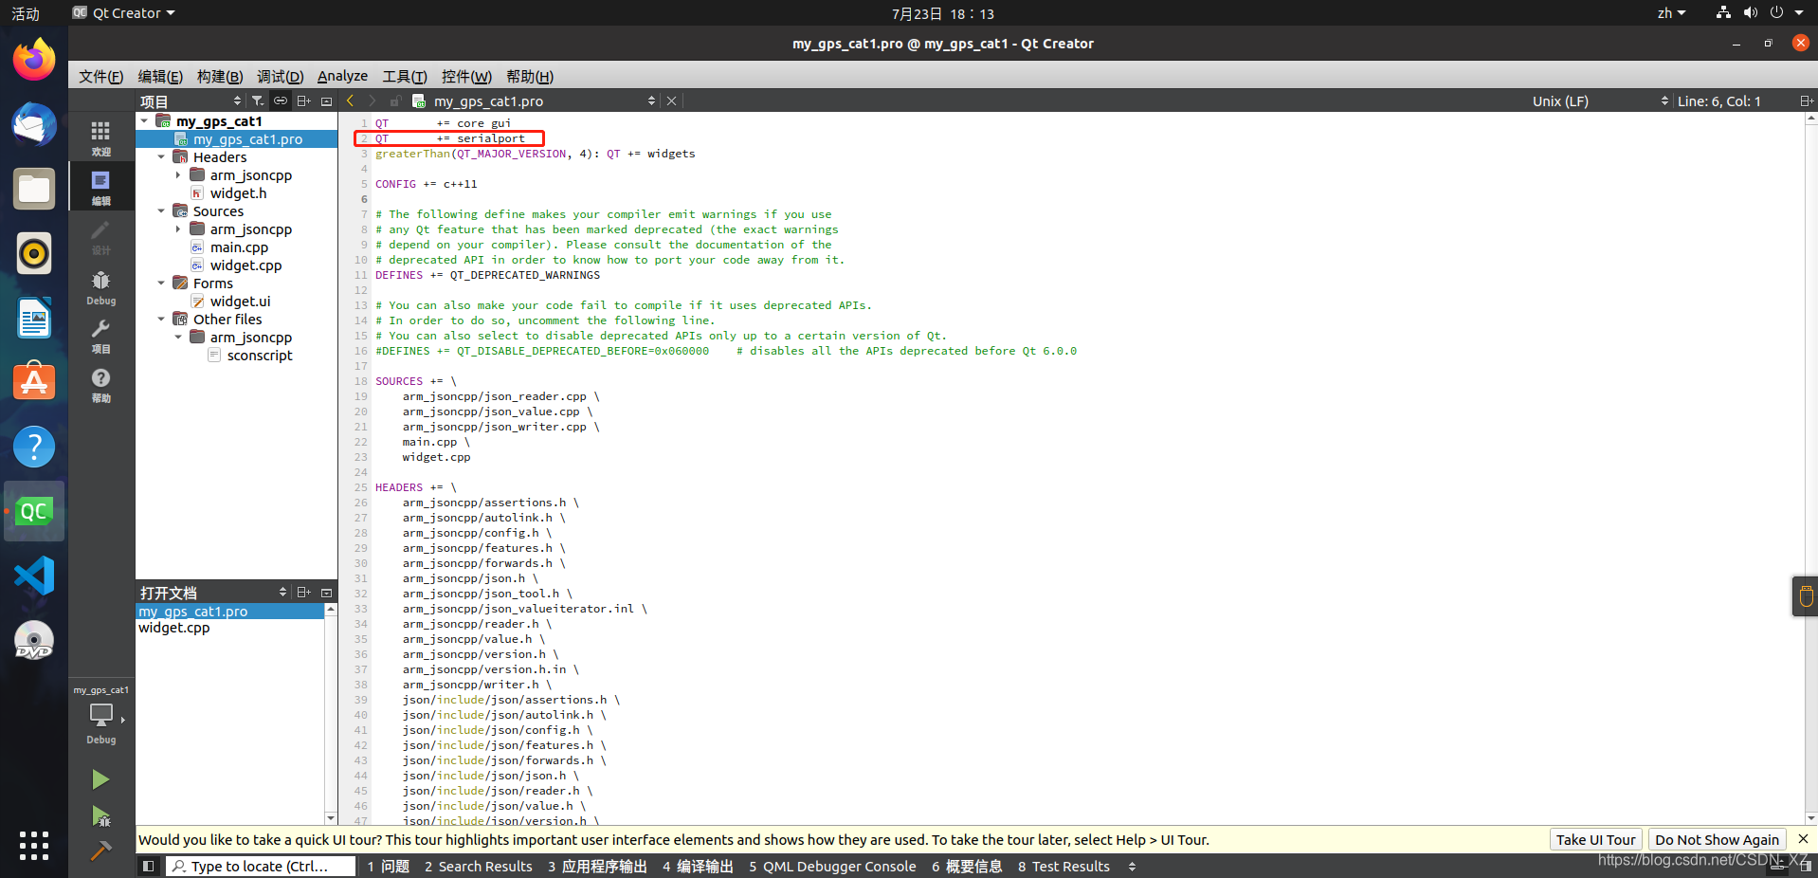
Task: Open the 4 编译输出 pane
Action: [x=698, y=866]
